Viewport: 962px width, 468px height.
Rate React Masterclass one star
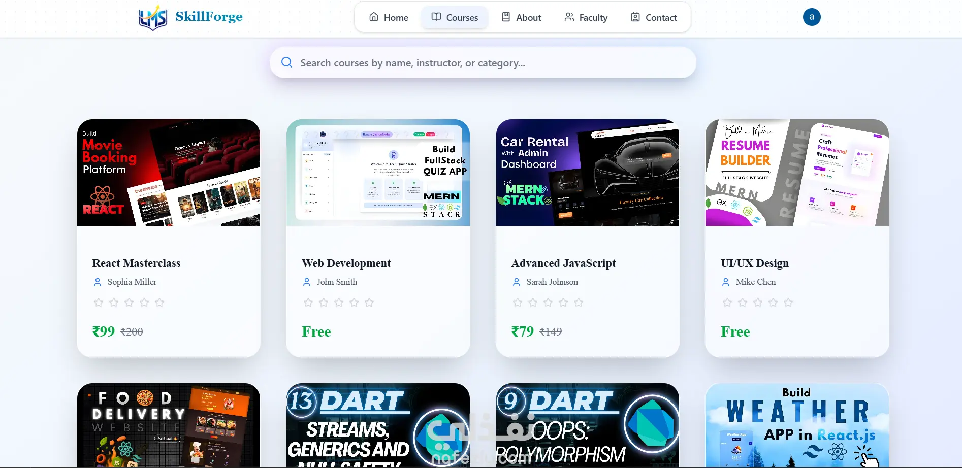(x=99, y=303)
